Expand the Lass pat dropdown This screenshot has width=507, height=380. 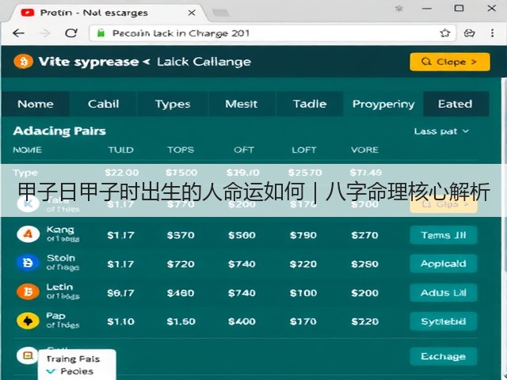(441, 131)
